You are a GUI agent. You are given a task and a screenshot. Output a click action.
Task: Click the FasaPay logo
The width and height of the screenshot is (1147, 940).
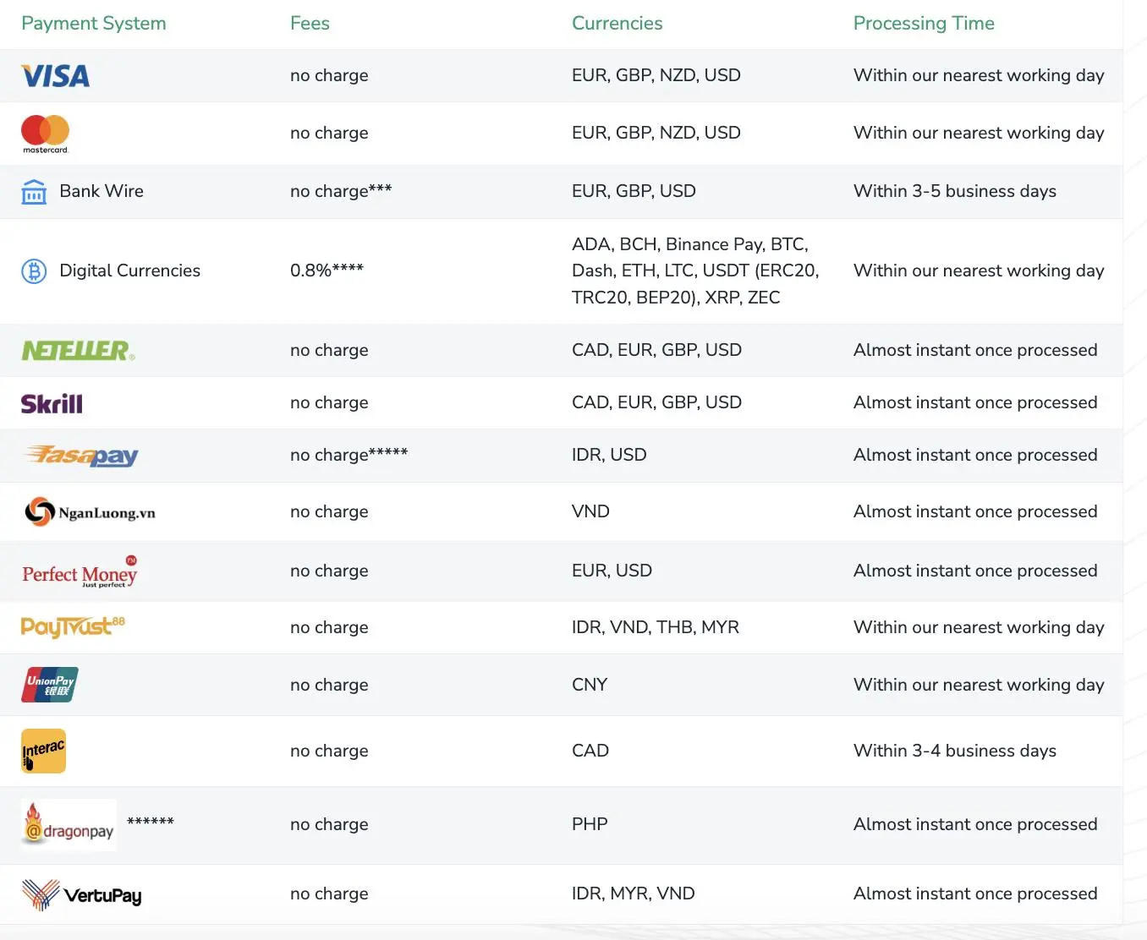pyautogui.click(x=81, y=456)
